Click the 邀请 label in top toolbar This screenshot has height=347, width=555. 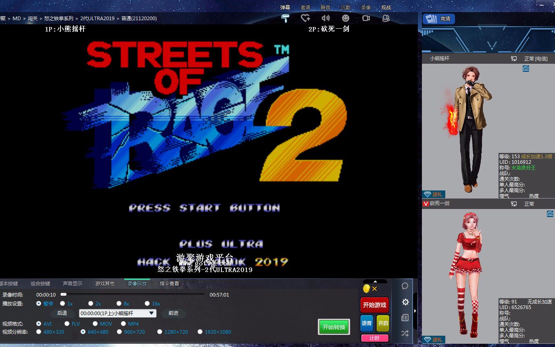(x=305, y=7)
